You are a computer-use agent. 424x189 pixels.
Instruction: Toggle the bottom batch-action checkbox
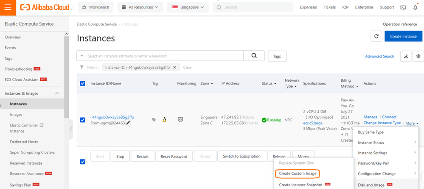click(82, 161)
